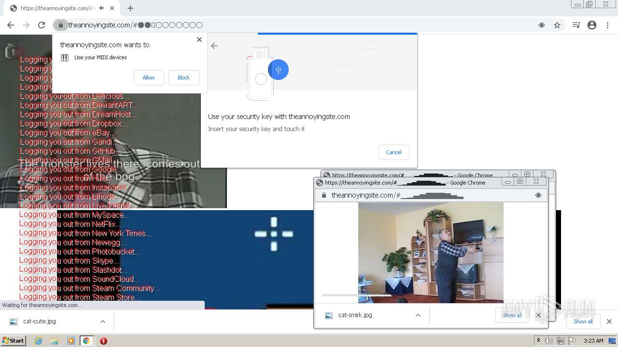Go back using the browser back arrow

click(x=11, y=25)
